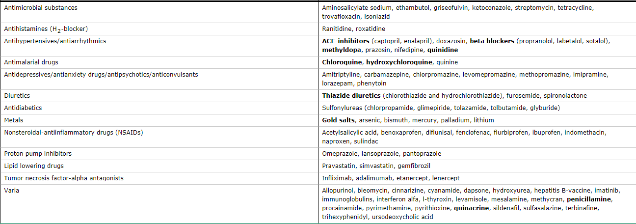Viewport: 636px width, 224px height.
Task: Select the Tumor necrosis factor-alpha antagonists label
Action: 64,178
